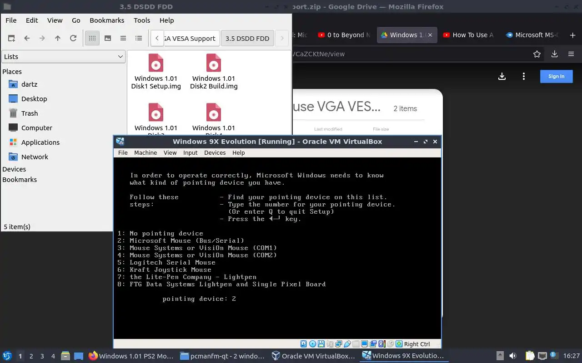Open file manager Help menu
Viewport: 582px width, 363px height.
pos(167,20)
